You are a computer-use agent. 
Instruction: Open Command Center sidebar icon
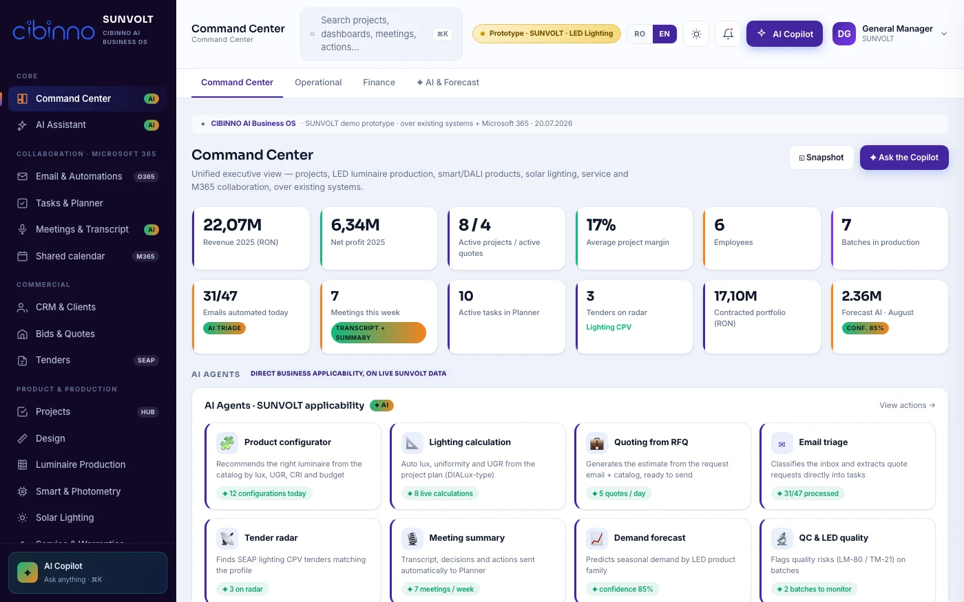pyautogui.click(x=22, y=98)
